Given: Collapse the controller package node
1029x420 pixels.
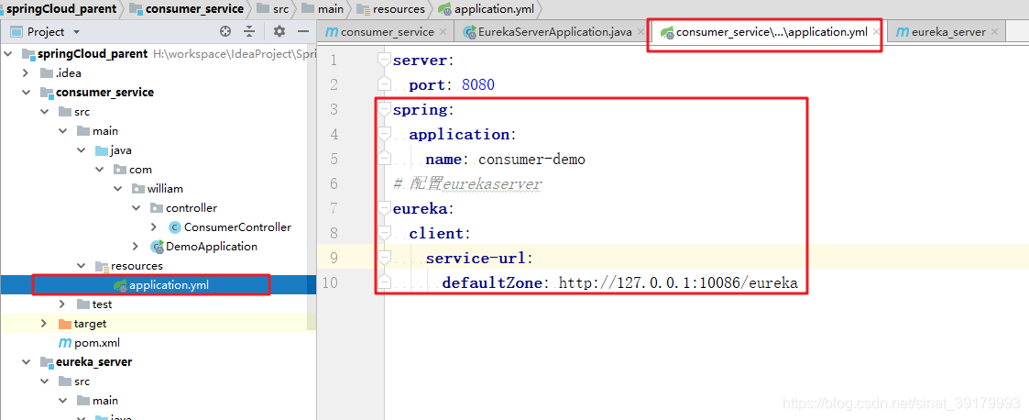Looking at the screenshot, I should click(136, 208).
